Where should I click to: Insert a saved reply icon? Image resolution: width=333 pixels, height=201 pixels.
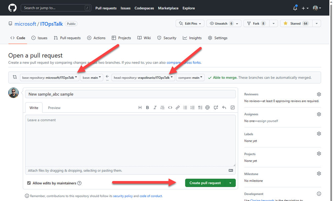224,107
